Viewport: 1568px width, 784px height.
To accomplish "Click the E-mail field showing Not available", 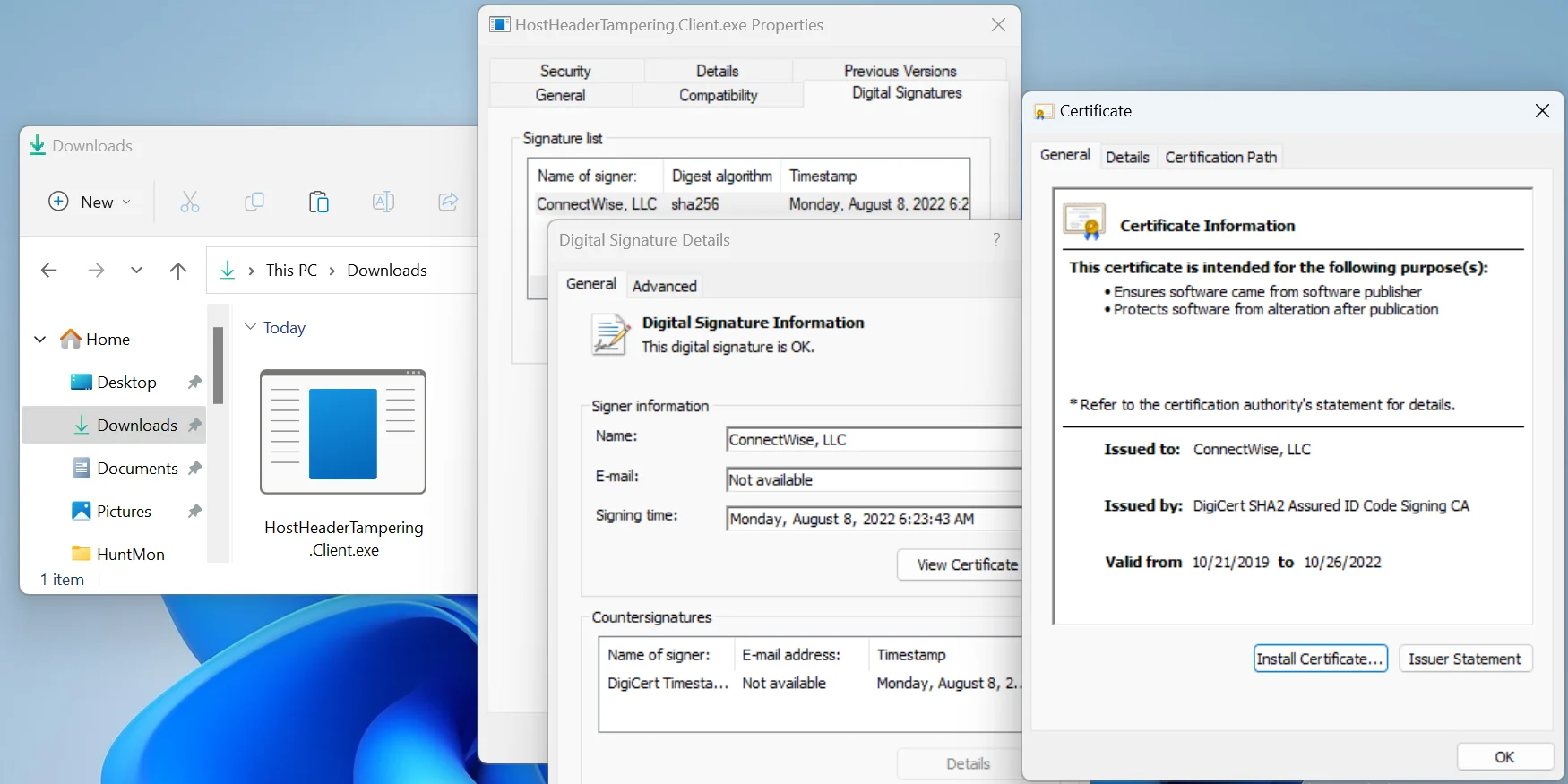I will [x=874, y=479].
